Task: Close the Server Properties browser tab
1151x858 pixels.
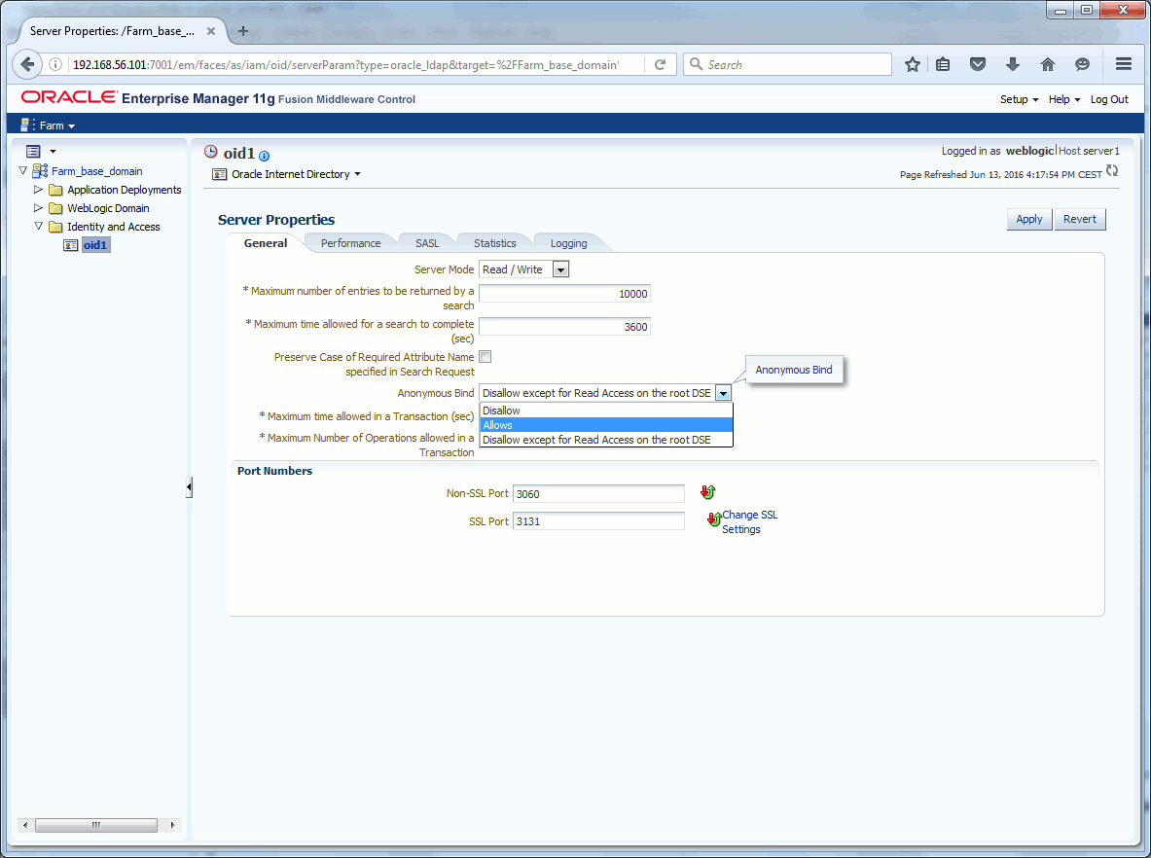Action: [211, 31]
